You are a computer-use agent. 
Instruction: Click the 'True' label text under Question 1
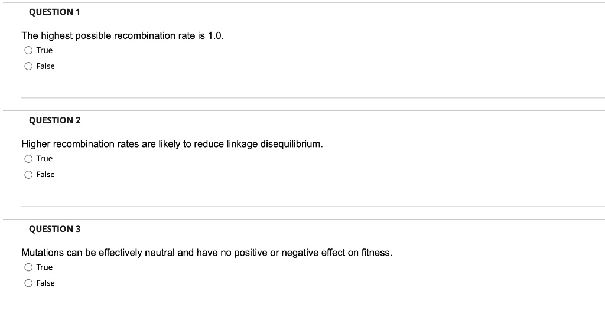point(44,51)
